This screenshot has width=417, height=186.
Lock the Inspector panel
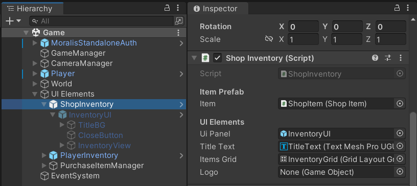pos(397,8)
